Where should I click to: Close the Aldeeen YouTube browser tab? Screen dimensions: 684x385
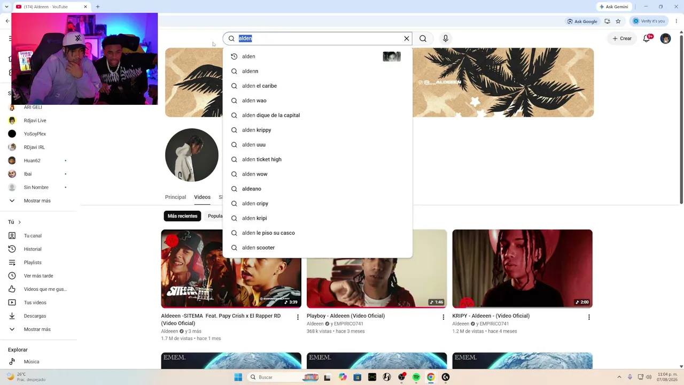(x=85, y=7)
